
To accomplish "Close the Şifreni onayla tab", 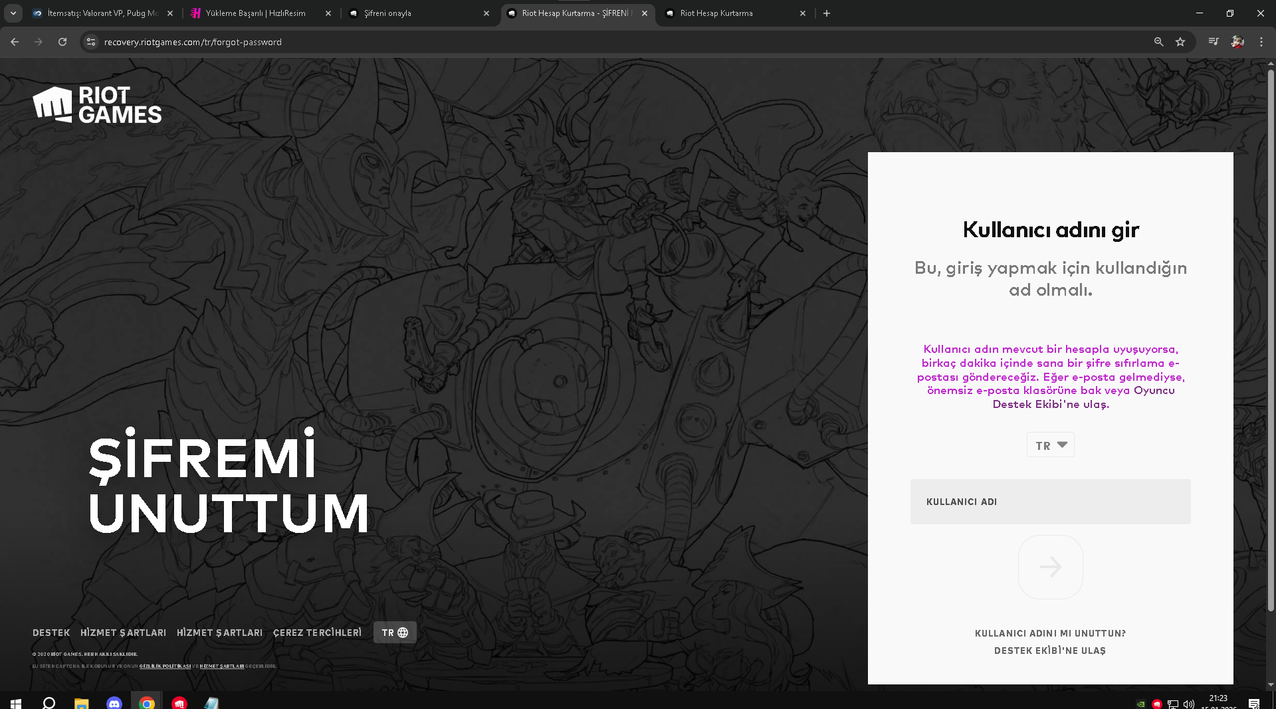I will (x=486, y=13).
